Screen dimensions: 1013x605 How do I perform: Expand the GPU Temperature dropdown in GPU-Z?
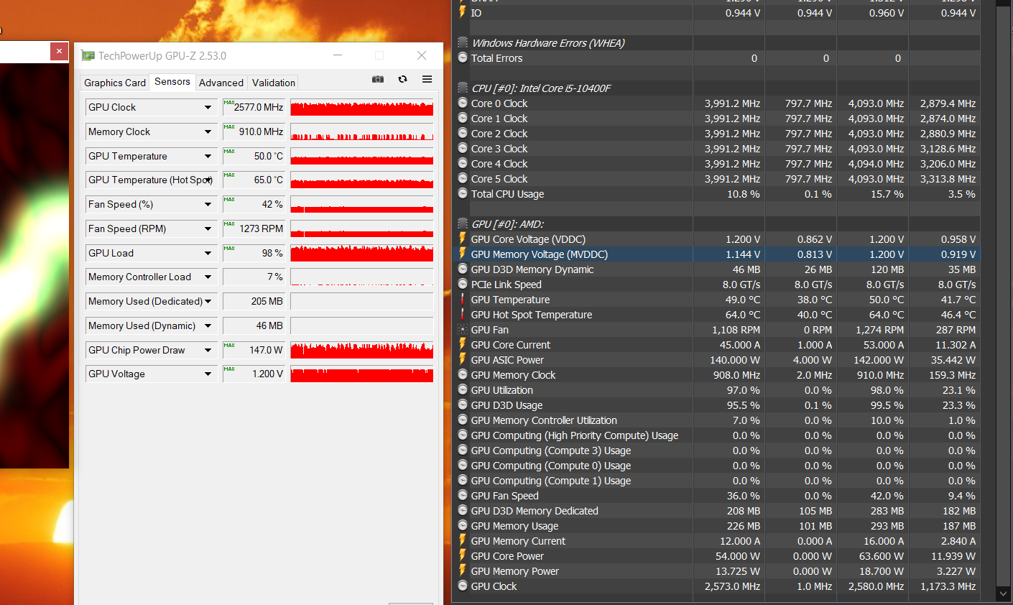pyautogui.click(x=208, y=157)
